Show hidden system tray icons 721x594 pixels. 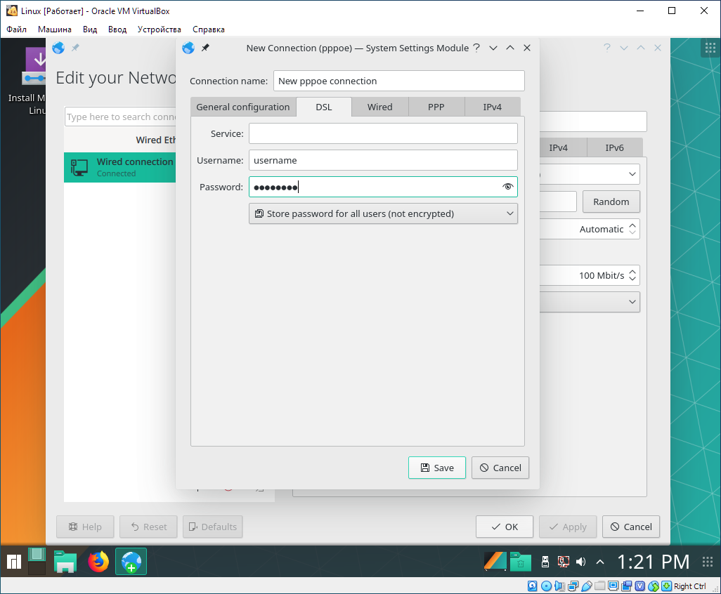click(599, 562)
